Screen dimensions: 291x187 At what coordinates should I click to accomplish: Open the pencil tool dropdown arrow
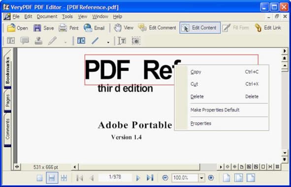pyautogui.click(x=65, y=42)
